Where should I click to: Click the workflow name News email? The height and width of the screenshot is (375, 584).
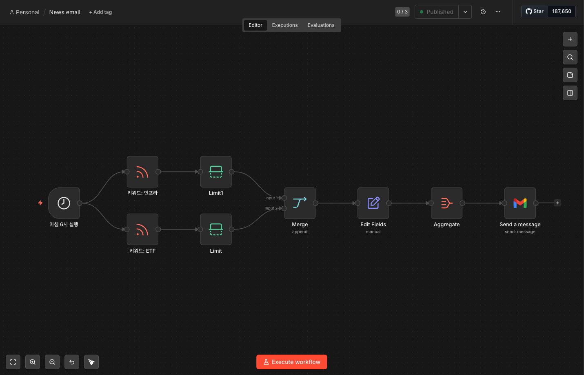pos(65,12)
